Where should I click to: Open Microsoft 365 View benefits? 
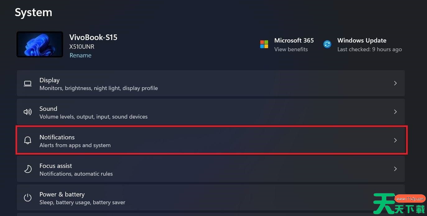pos(291,49)
